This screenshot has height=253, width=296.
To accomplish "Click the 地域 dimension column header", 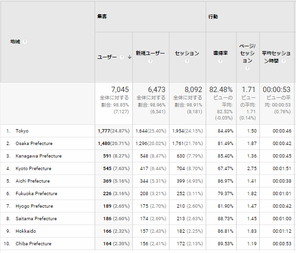I will pos(15,41).
